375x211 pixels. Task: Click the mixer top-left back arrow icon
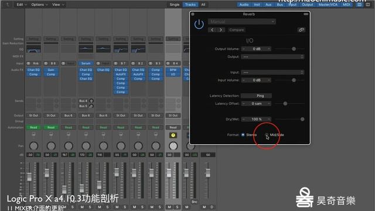pyautogui.click(x=8, y=5)
